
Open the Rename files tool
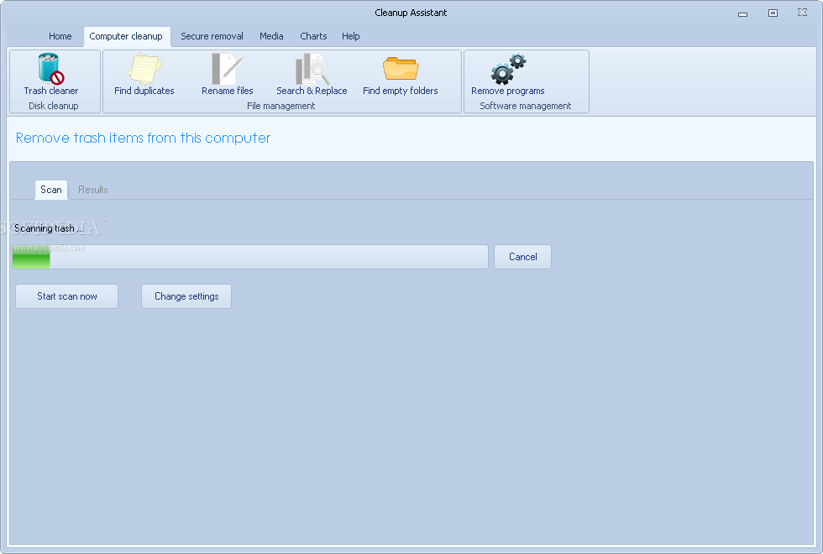coord(228,75)
